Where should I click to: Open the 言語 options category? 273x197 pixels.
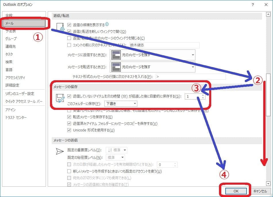point(9,70)
